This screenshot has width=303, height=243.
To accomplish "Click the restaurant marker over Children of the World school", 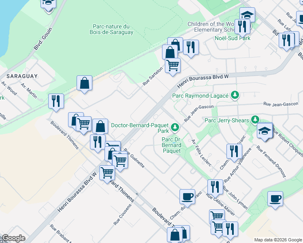I will point(242,27).
